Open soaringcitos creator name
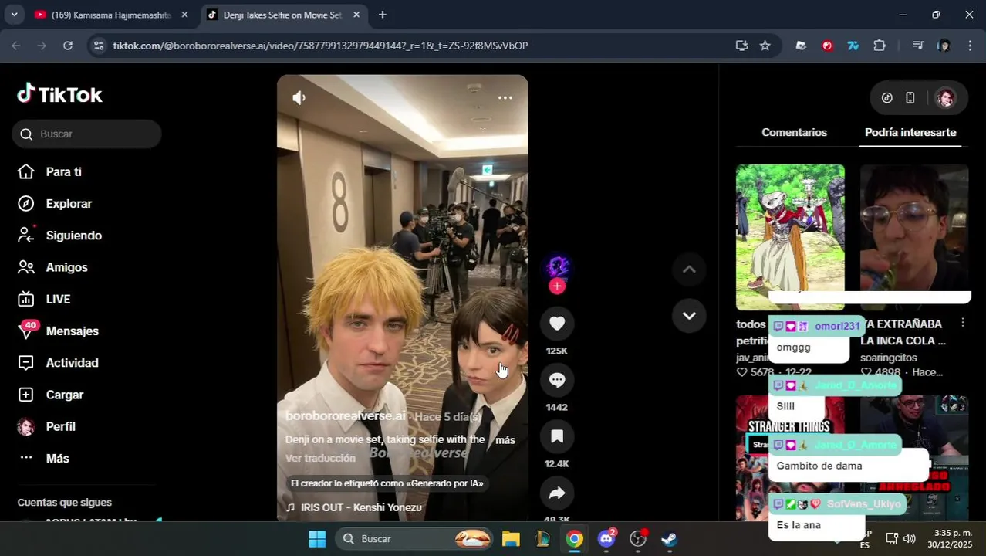Viewport: 986px width, 556px height. tap(890, 358)
